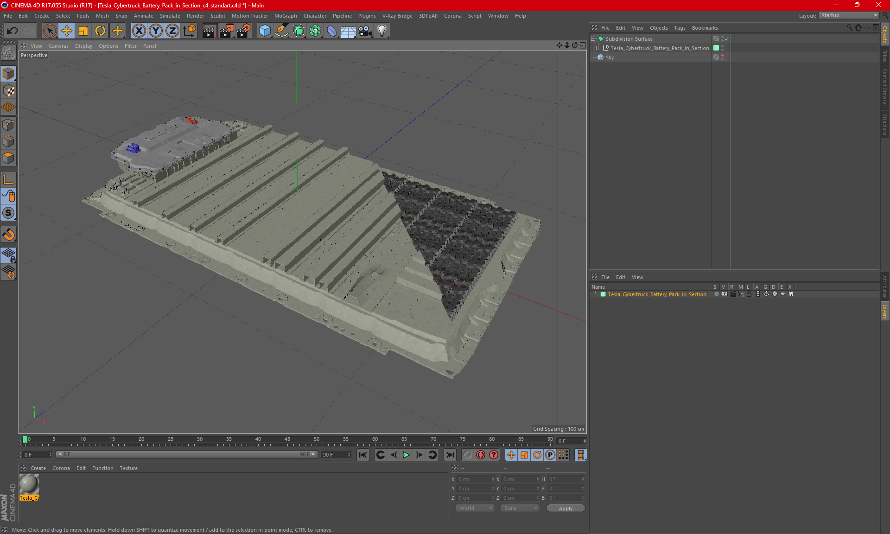Open the Mesh menu
Image resolution: width=890 pixels, height=534 pixels.
(x=102, y=16)
